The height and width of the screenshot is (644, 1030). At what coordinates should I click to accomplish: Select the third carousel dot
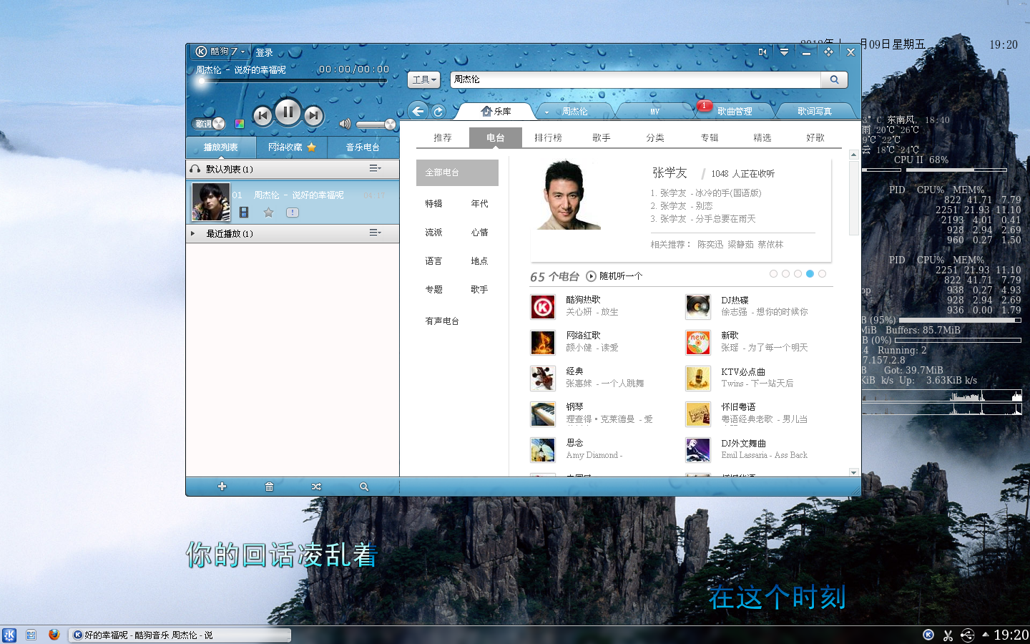click(x=798, y=273)
